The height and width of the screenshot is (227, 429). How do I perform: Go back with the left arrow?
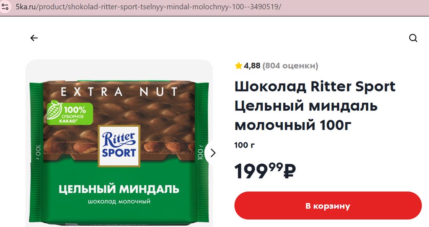coord(34,38)
